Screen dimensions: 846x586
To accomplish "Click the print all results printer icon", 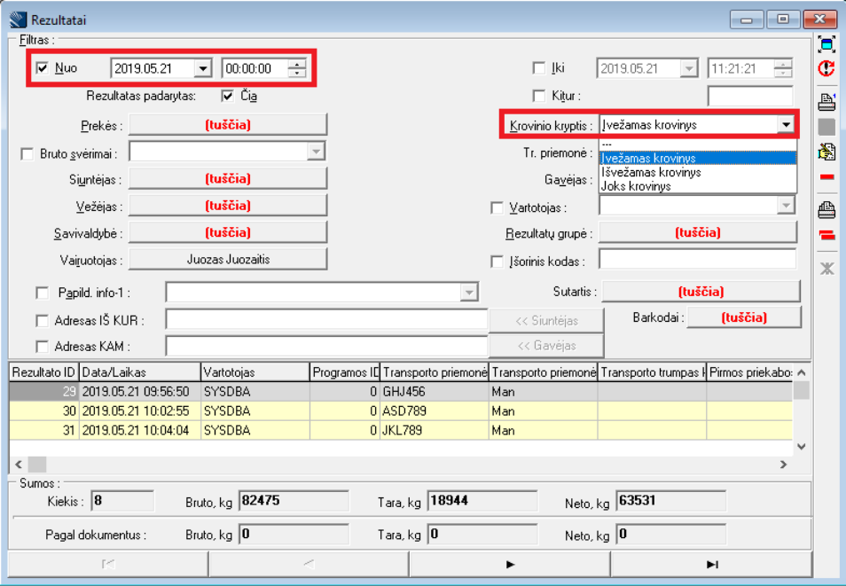I will coord(826,210).
